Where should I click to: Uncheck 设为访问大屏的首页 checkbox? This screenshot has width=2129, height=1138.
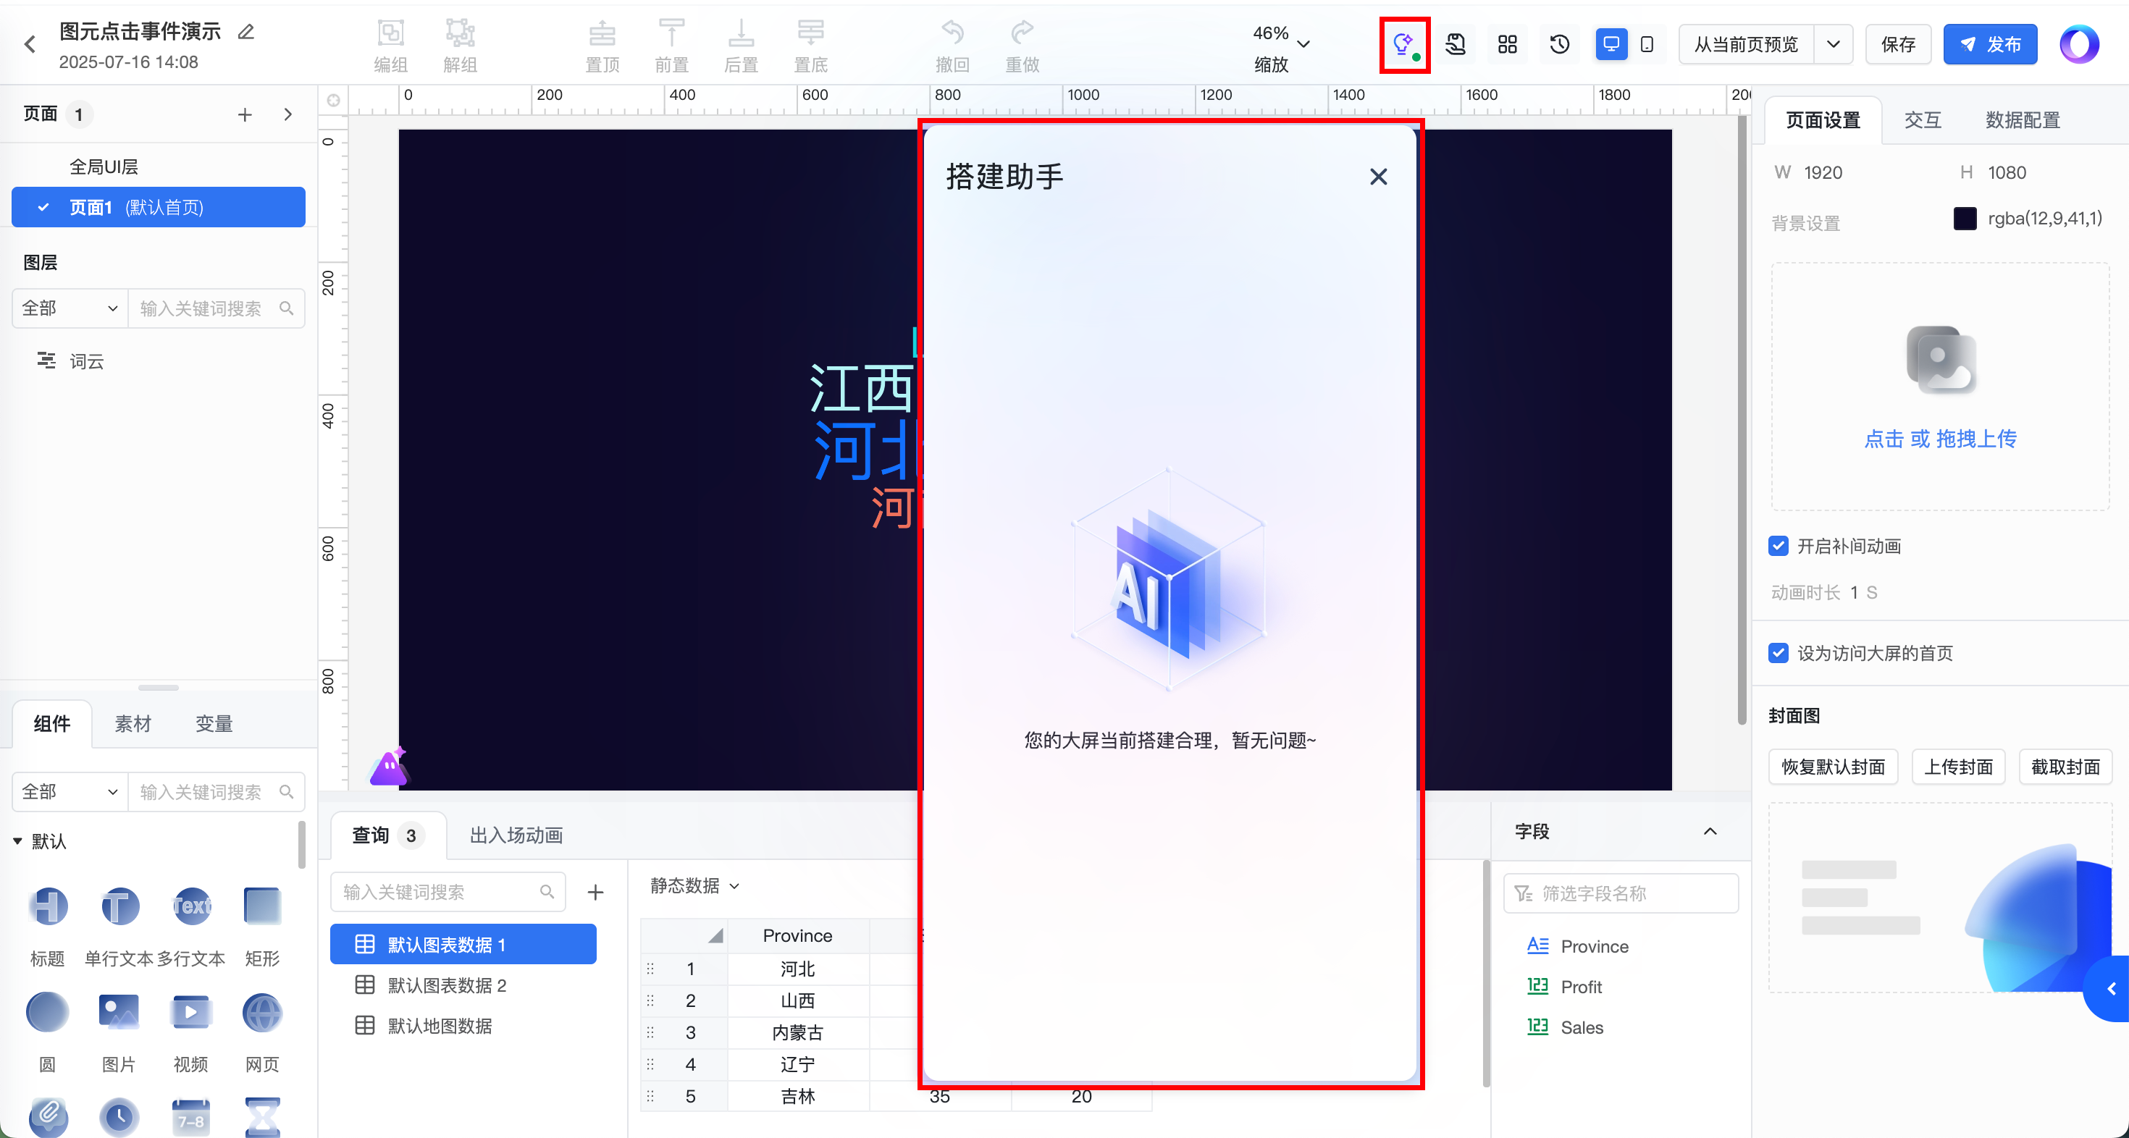tap(1779, 653)
